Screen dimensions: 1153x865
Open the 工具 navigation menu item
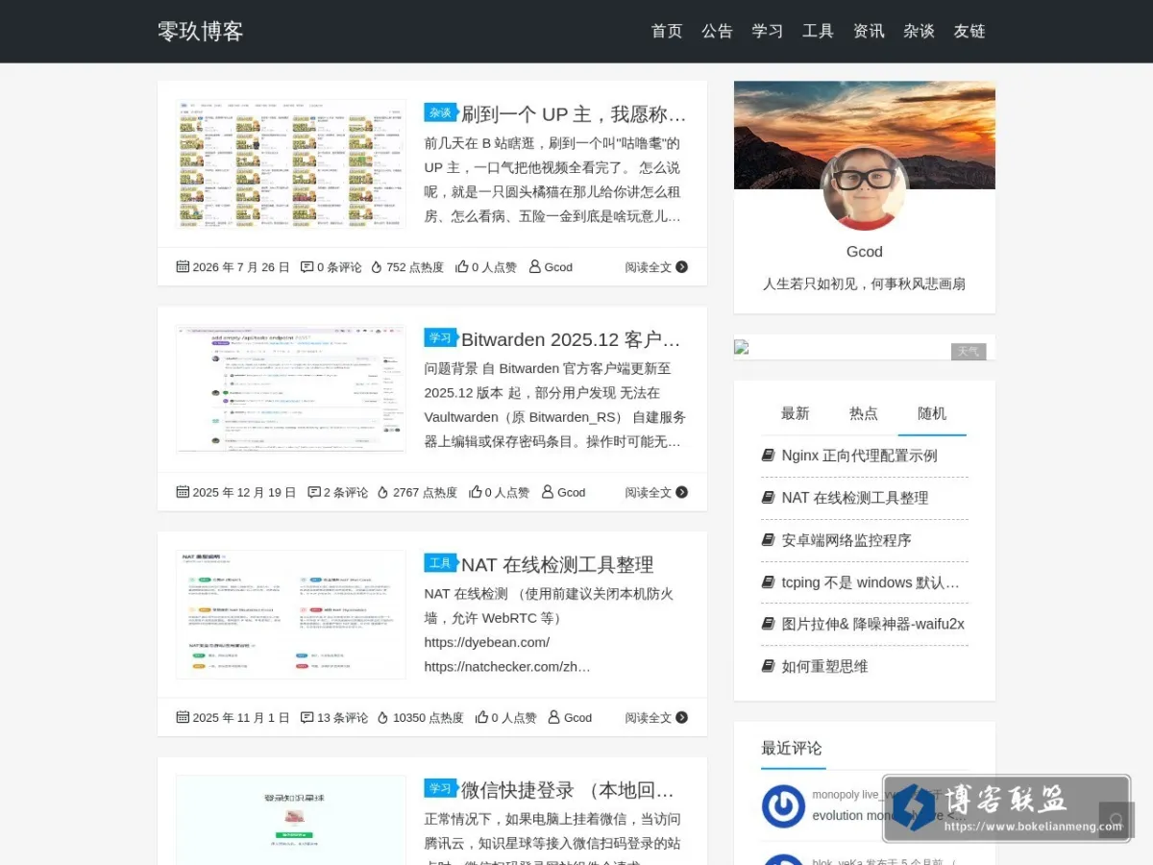(818, 31)
